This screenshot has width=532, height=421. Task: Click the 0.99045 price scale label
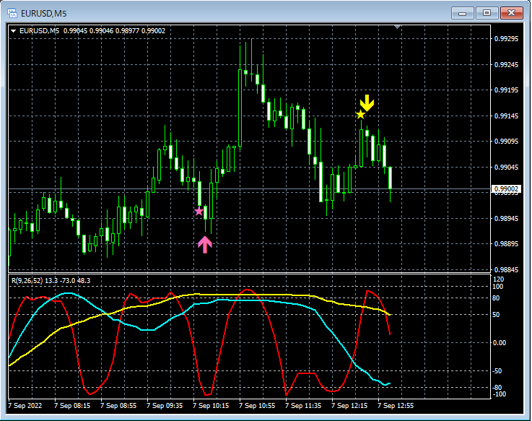(506, 167)
